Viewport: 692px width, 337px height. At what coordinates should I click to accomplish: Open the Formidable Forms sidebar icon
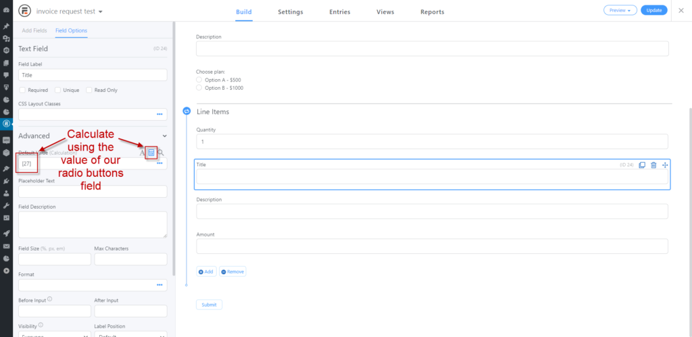click(x=6, y=124)
